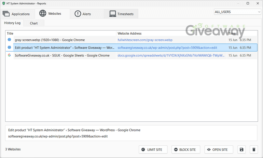Click the globe icon beside Edit product row
The height and width of the screenshot is (158, 263).
pos(10,47)
